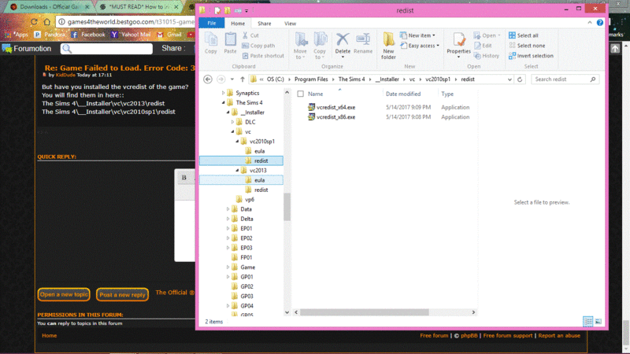Click the file list horizontal scrollbar
The image size is (630, 354).
click(x=365, y=312)
